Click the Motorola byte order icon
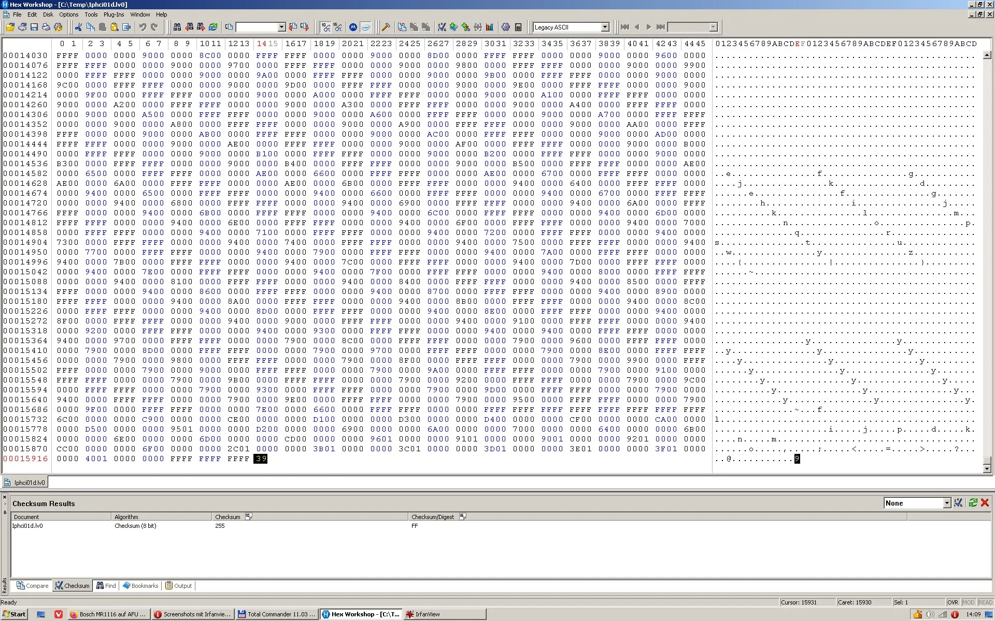The image size is (995, 621). click(x=353, y=27)
